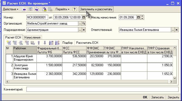Viewport: 182px width, 101px height.
Task: Open the Организация selection ellipsis button
Action: pos(80,23)
